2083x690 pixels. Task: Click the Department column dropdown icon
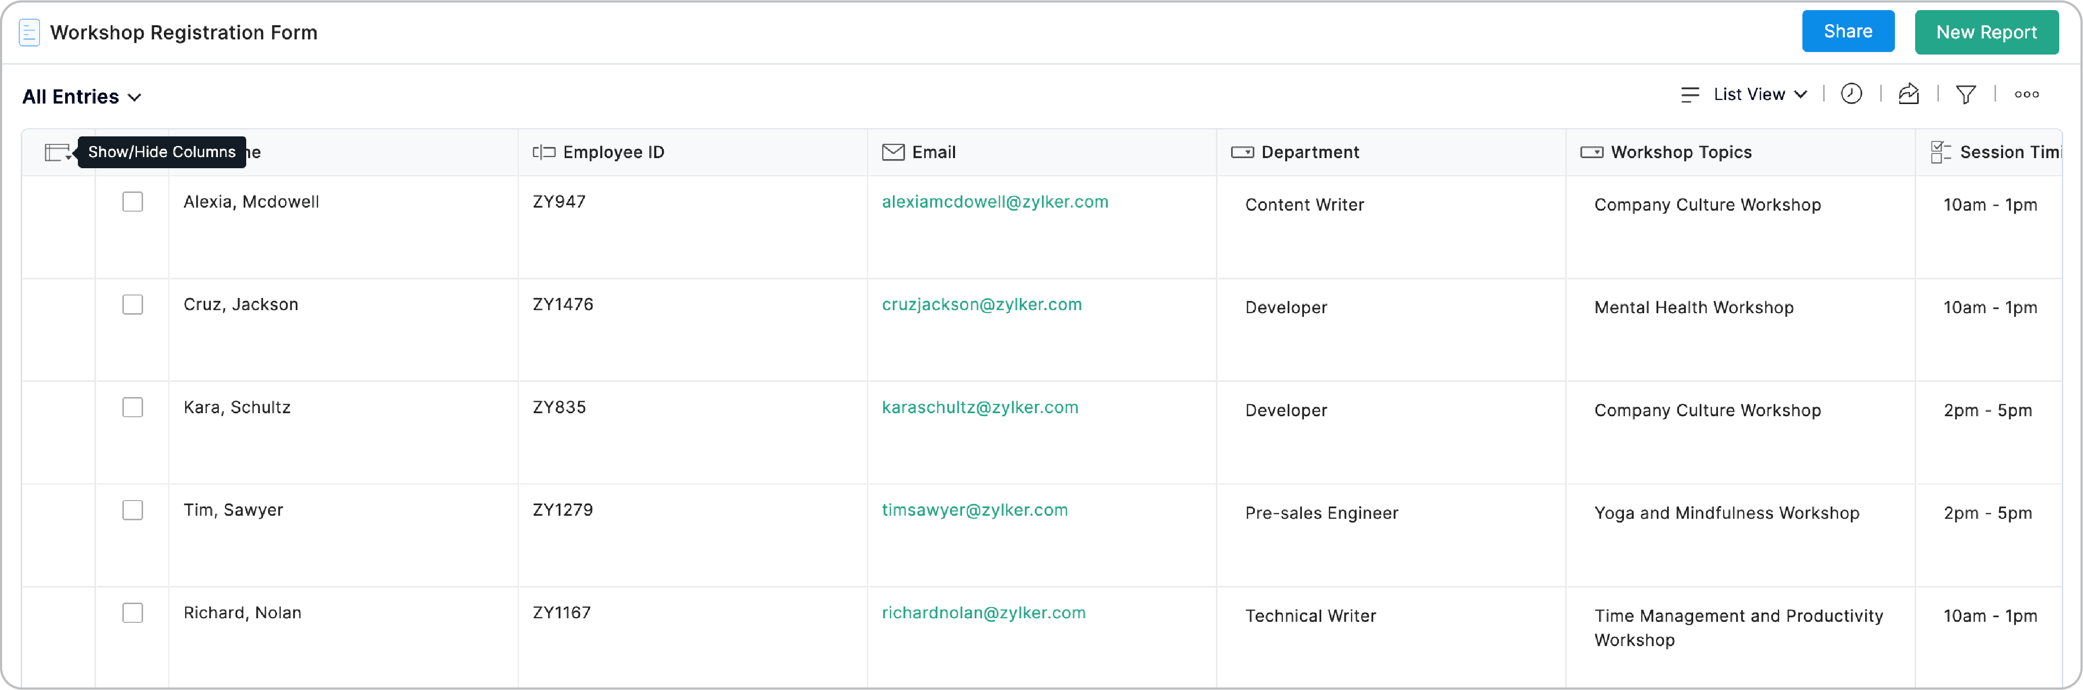click(x=1242, y=152)
